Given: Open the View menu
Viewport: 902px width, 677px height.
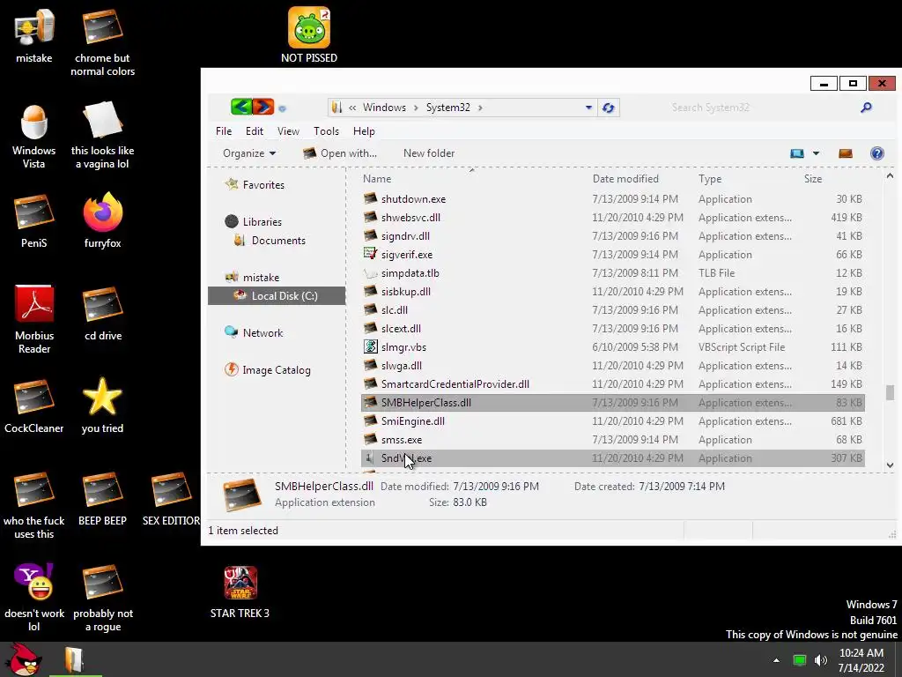Looking at the screenshot, I should [x=288, y=131].
